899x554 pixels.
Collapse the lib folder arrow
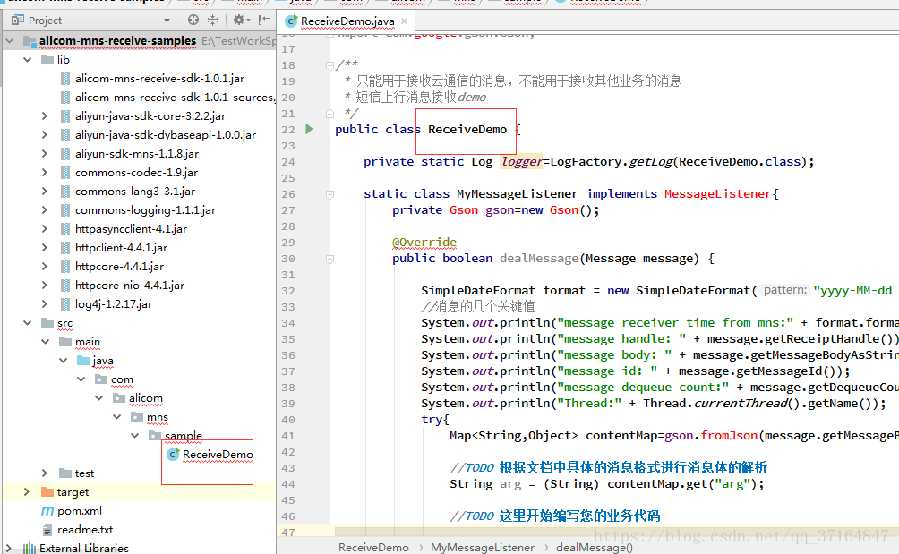click(27, 60)
